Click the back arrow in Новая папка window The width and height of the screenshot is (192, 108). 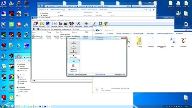(94, 30)
